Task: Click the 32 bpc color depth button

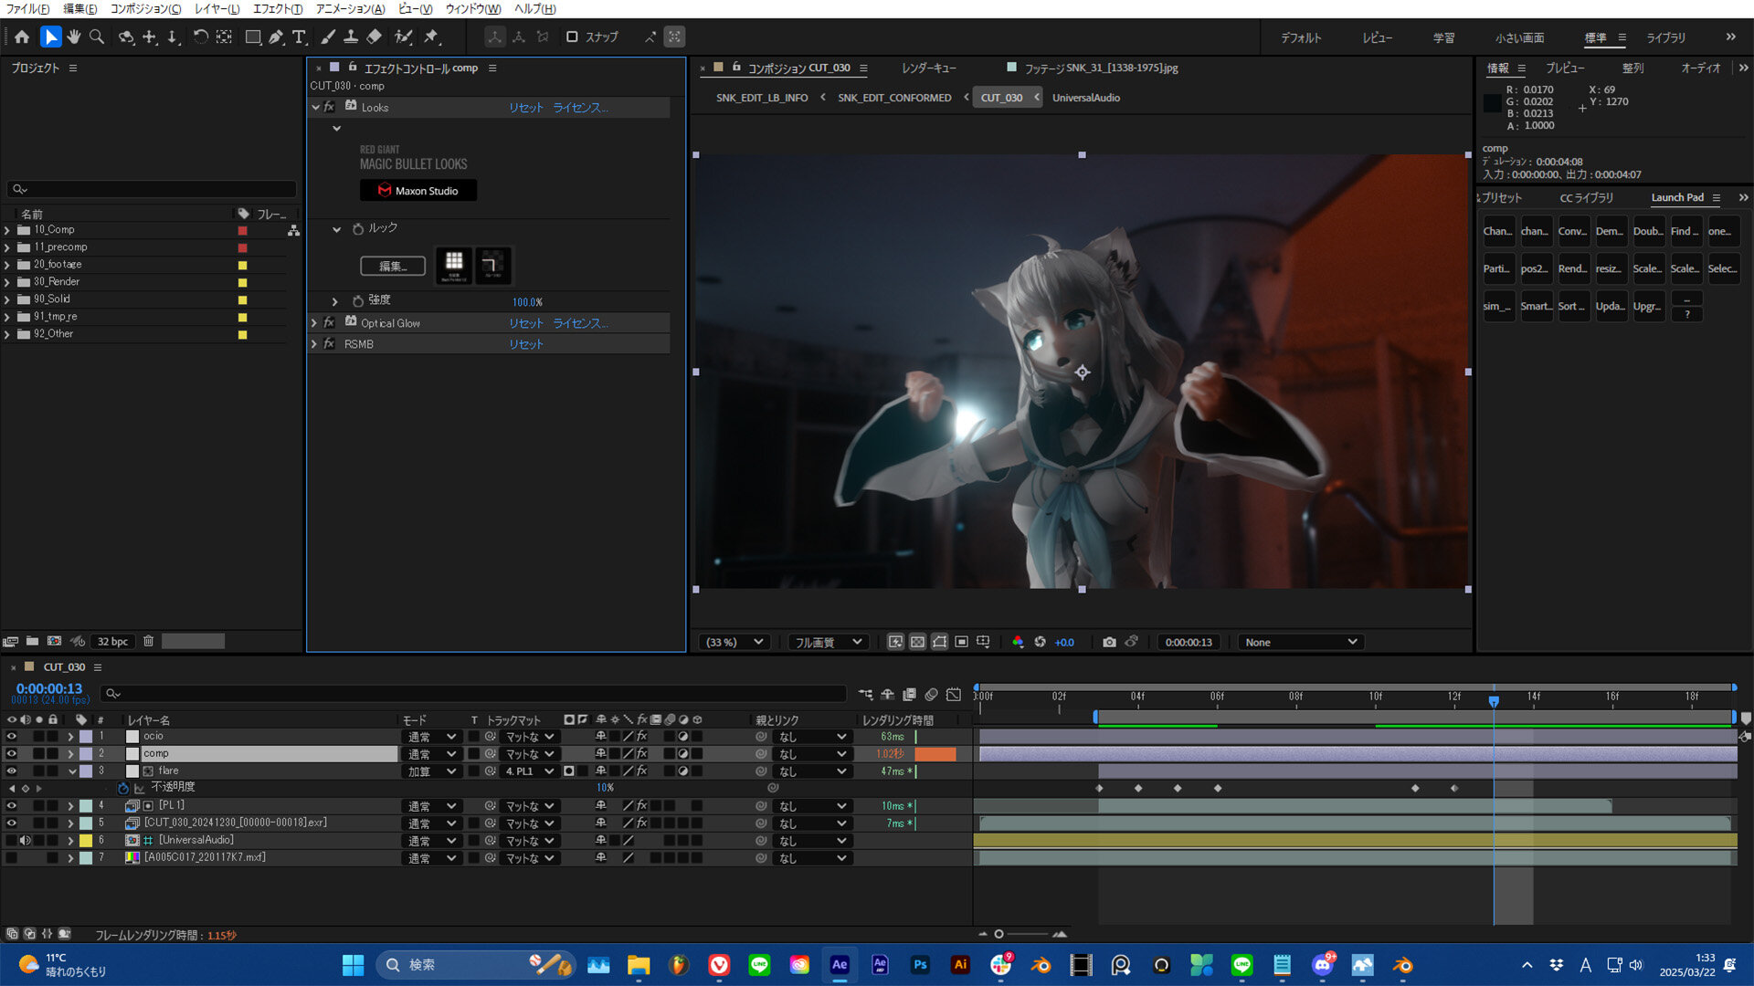Action: click(113, 641)
